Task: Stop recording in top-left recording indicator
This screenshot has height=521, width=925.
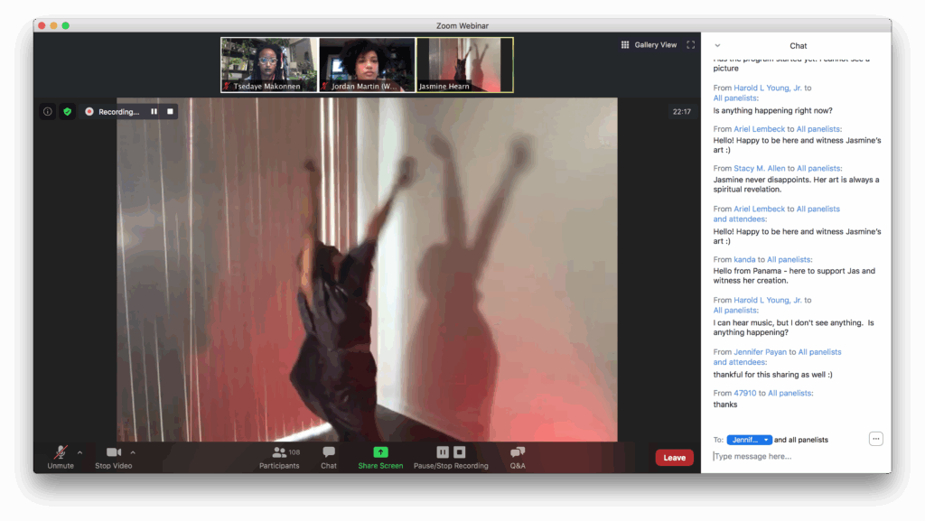Action: coord(170,112)
